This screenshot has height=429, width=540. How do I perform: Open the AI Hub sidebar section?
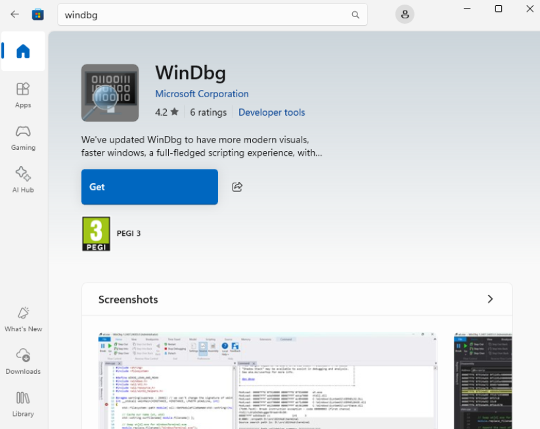(23, 180)
